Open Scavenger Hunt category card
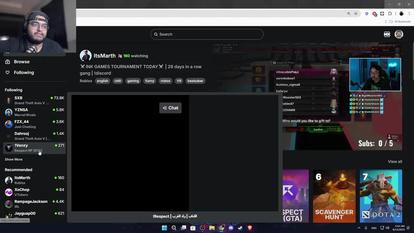414x233 pixels. pyautogui.click(x=334, y=196)
